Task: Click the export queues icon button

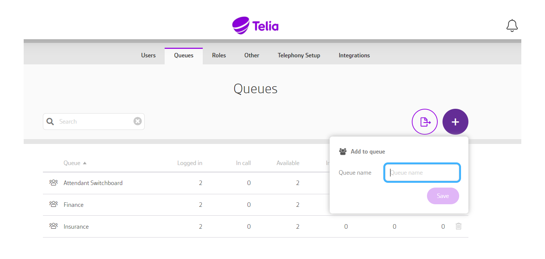Action: coord(425,121)
